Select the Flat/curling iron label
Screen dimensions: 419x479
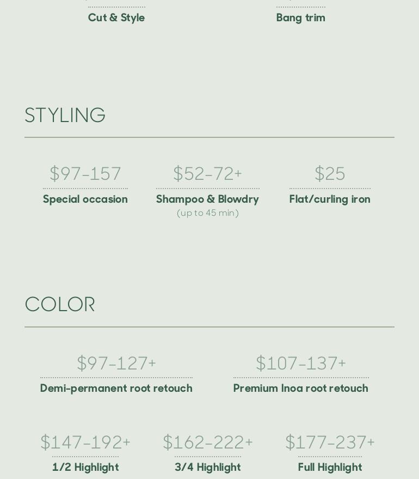[330, 199]
